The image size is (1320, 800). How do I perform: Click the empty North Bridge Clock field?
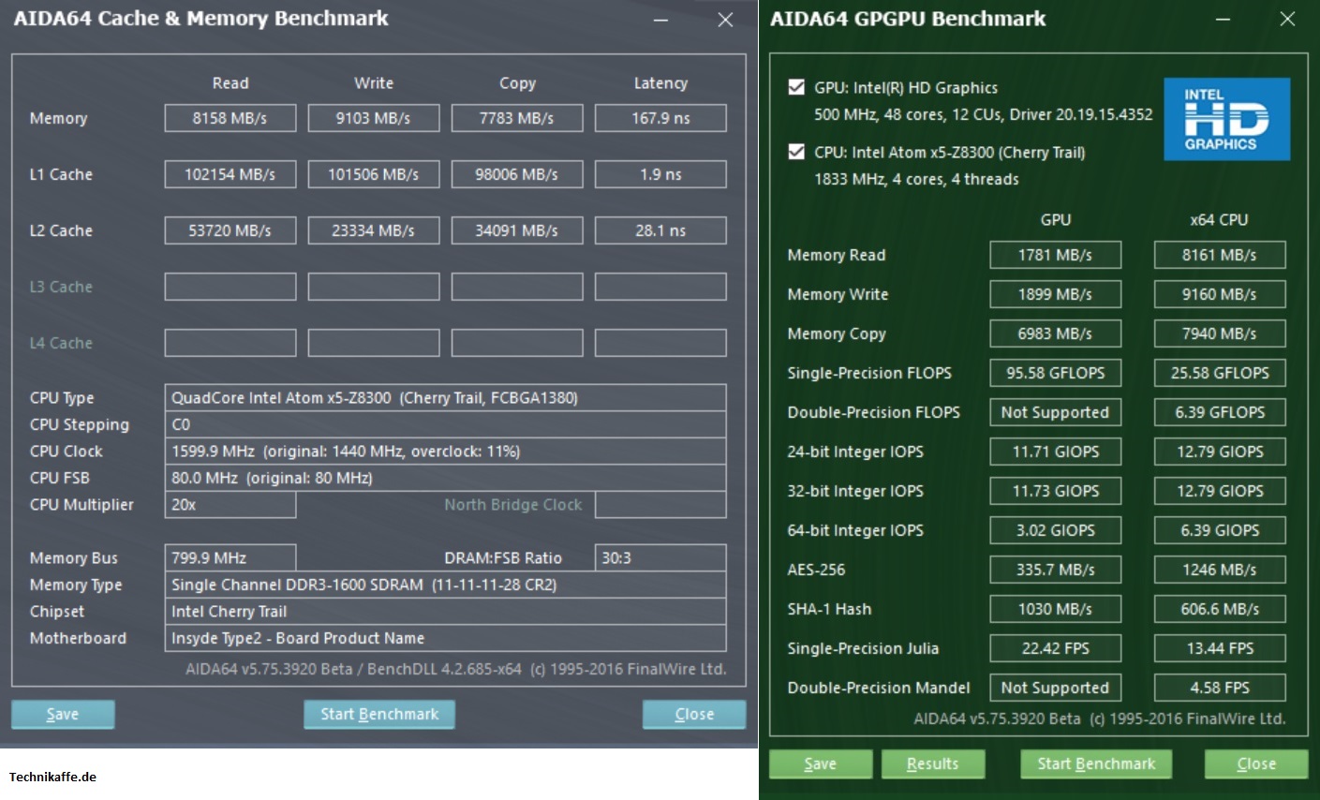pos(660,504)
